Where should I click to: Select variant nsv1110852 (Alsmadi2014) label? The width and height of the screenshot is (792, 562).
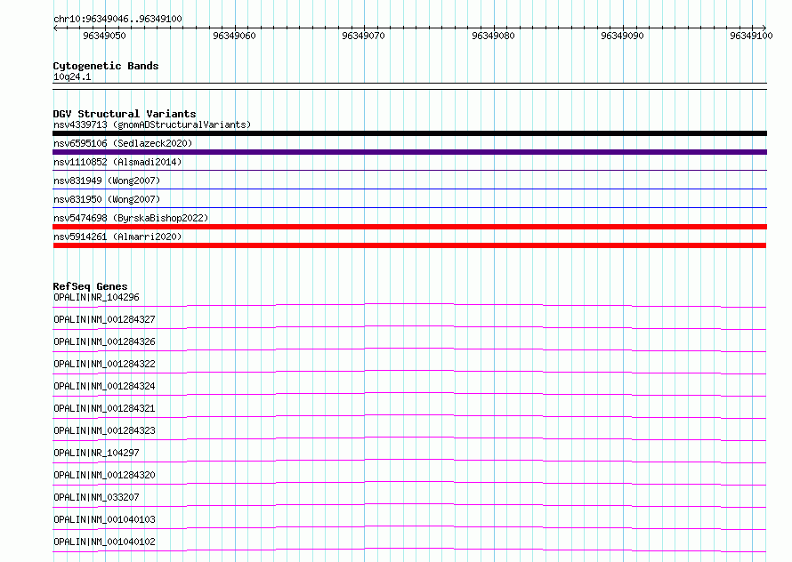(x=117, y=162)
